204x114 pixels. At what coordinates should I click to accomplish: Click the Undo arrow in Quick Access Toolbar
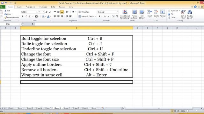click(x=6, y=3)
